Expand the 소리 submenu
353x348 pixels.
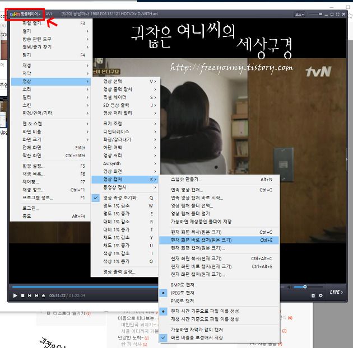click(x=51, y=90)
